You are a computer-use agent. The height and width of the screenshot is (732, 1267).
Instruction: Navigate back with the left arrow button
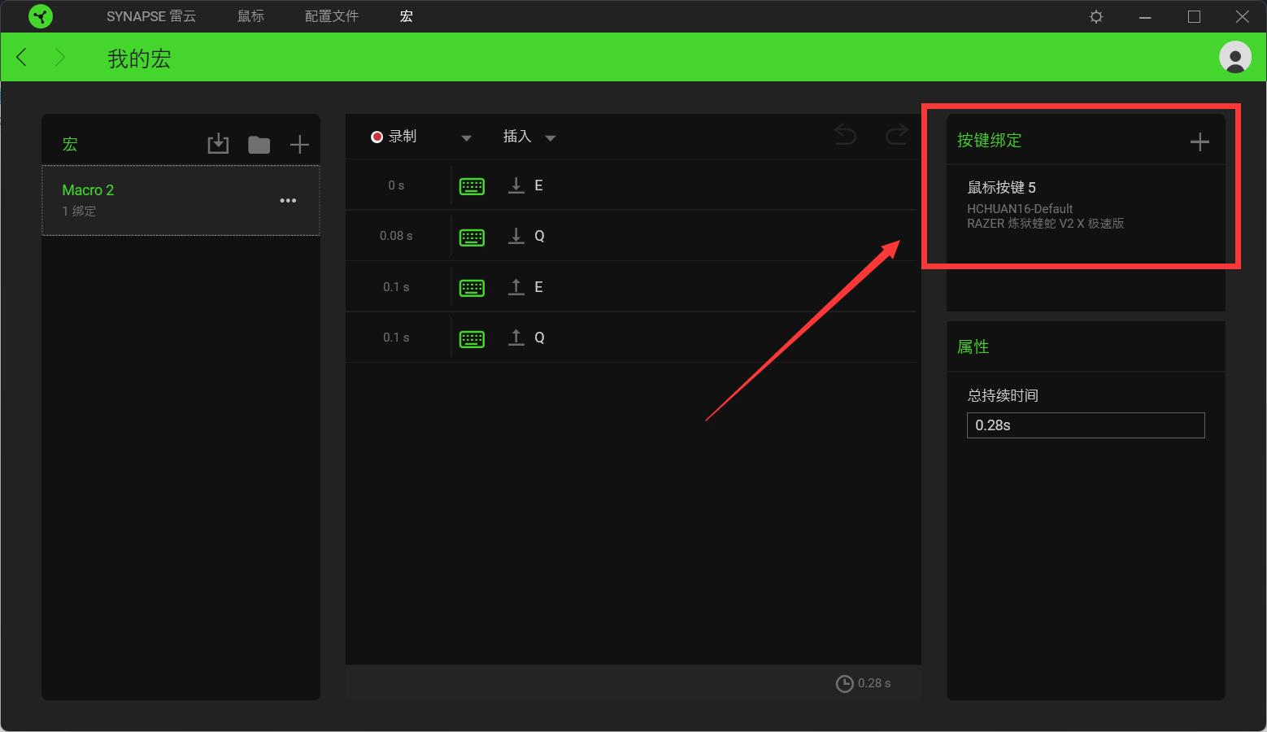click(21, 57)
